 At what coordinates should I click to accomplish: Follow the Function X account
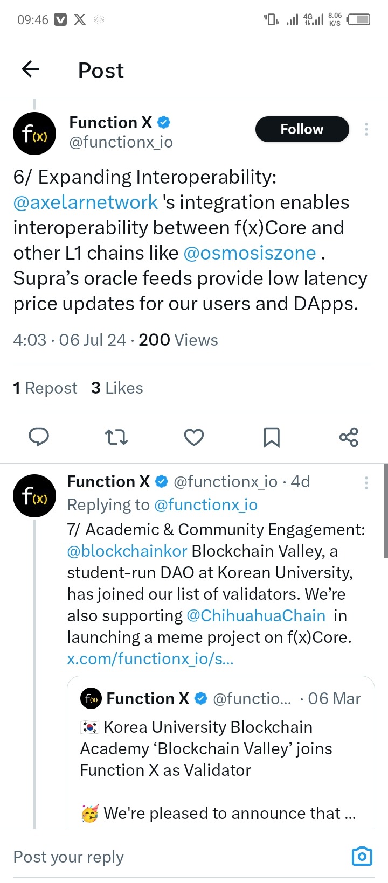point(302,129)
